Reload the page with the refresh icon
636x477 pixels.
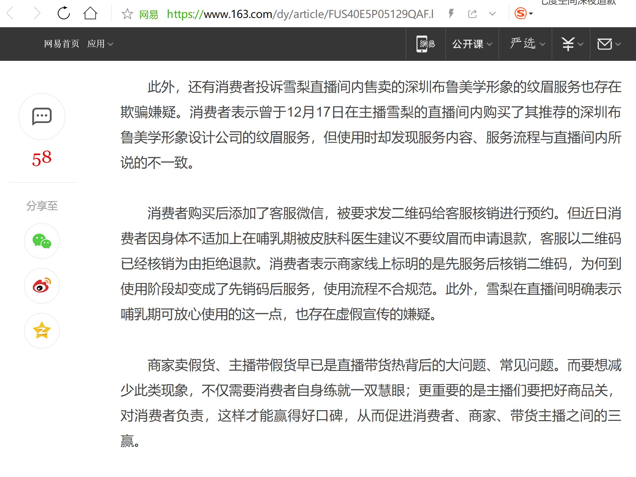[63, 13]
